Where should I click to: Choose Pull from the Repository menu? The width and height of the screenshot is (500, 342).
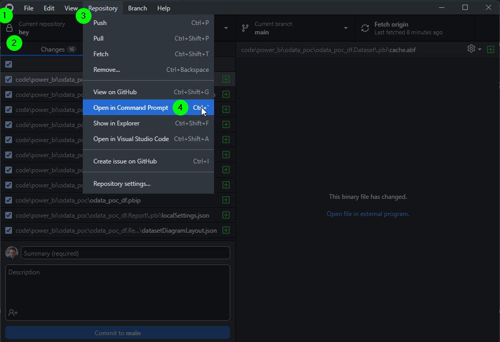[148, 38]
